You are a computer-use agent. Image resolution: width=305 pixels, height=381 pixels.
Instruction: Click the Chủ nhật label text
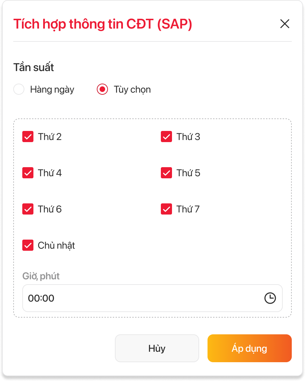tap(56, 246)
